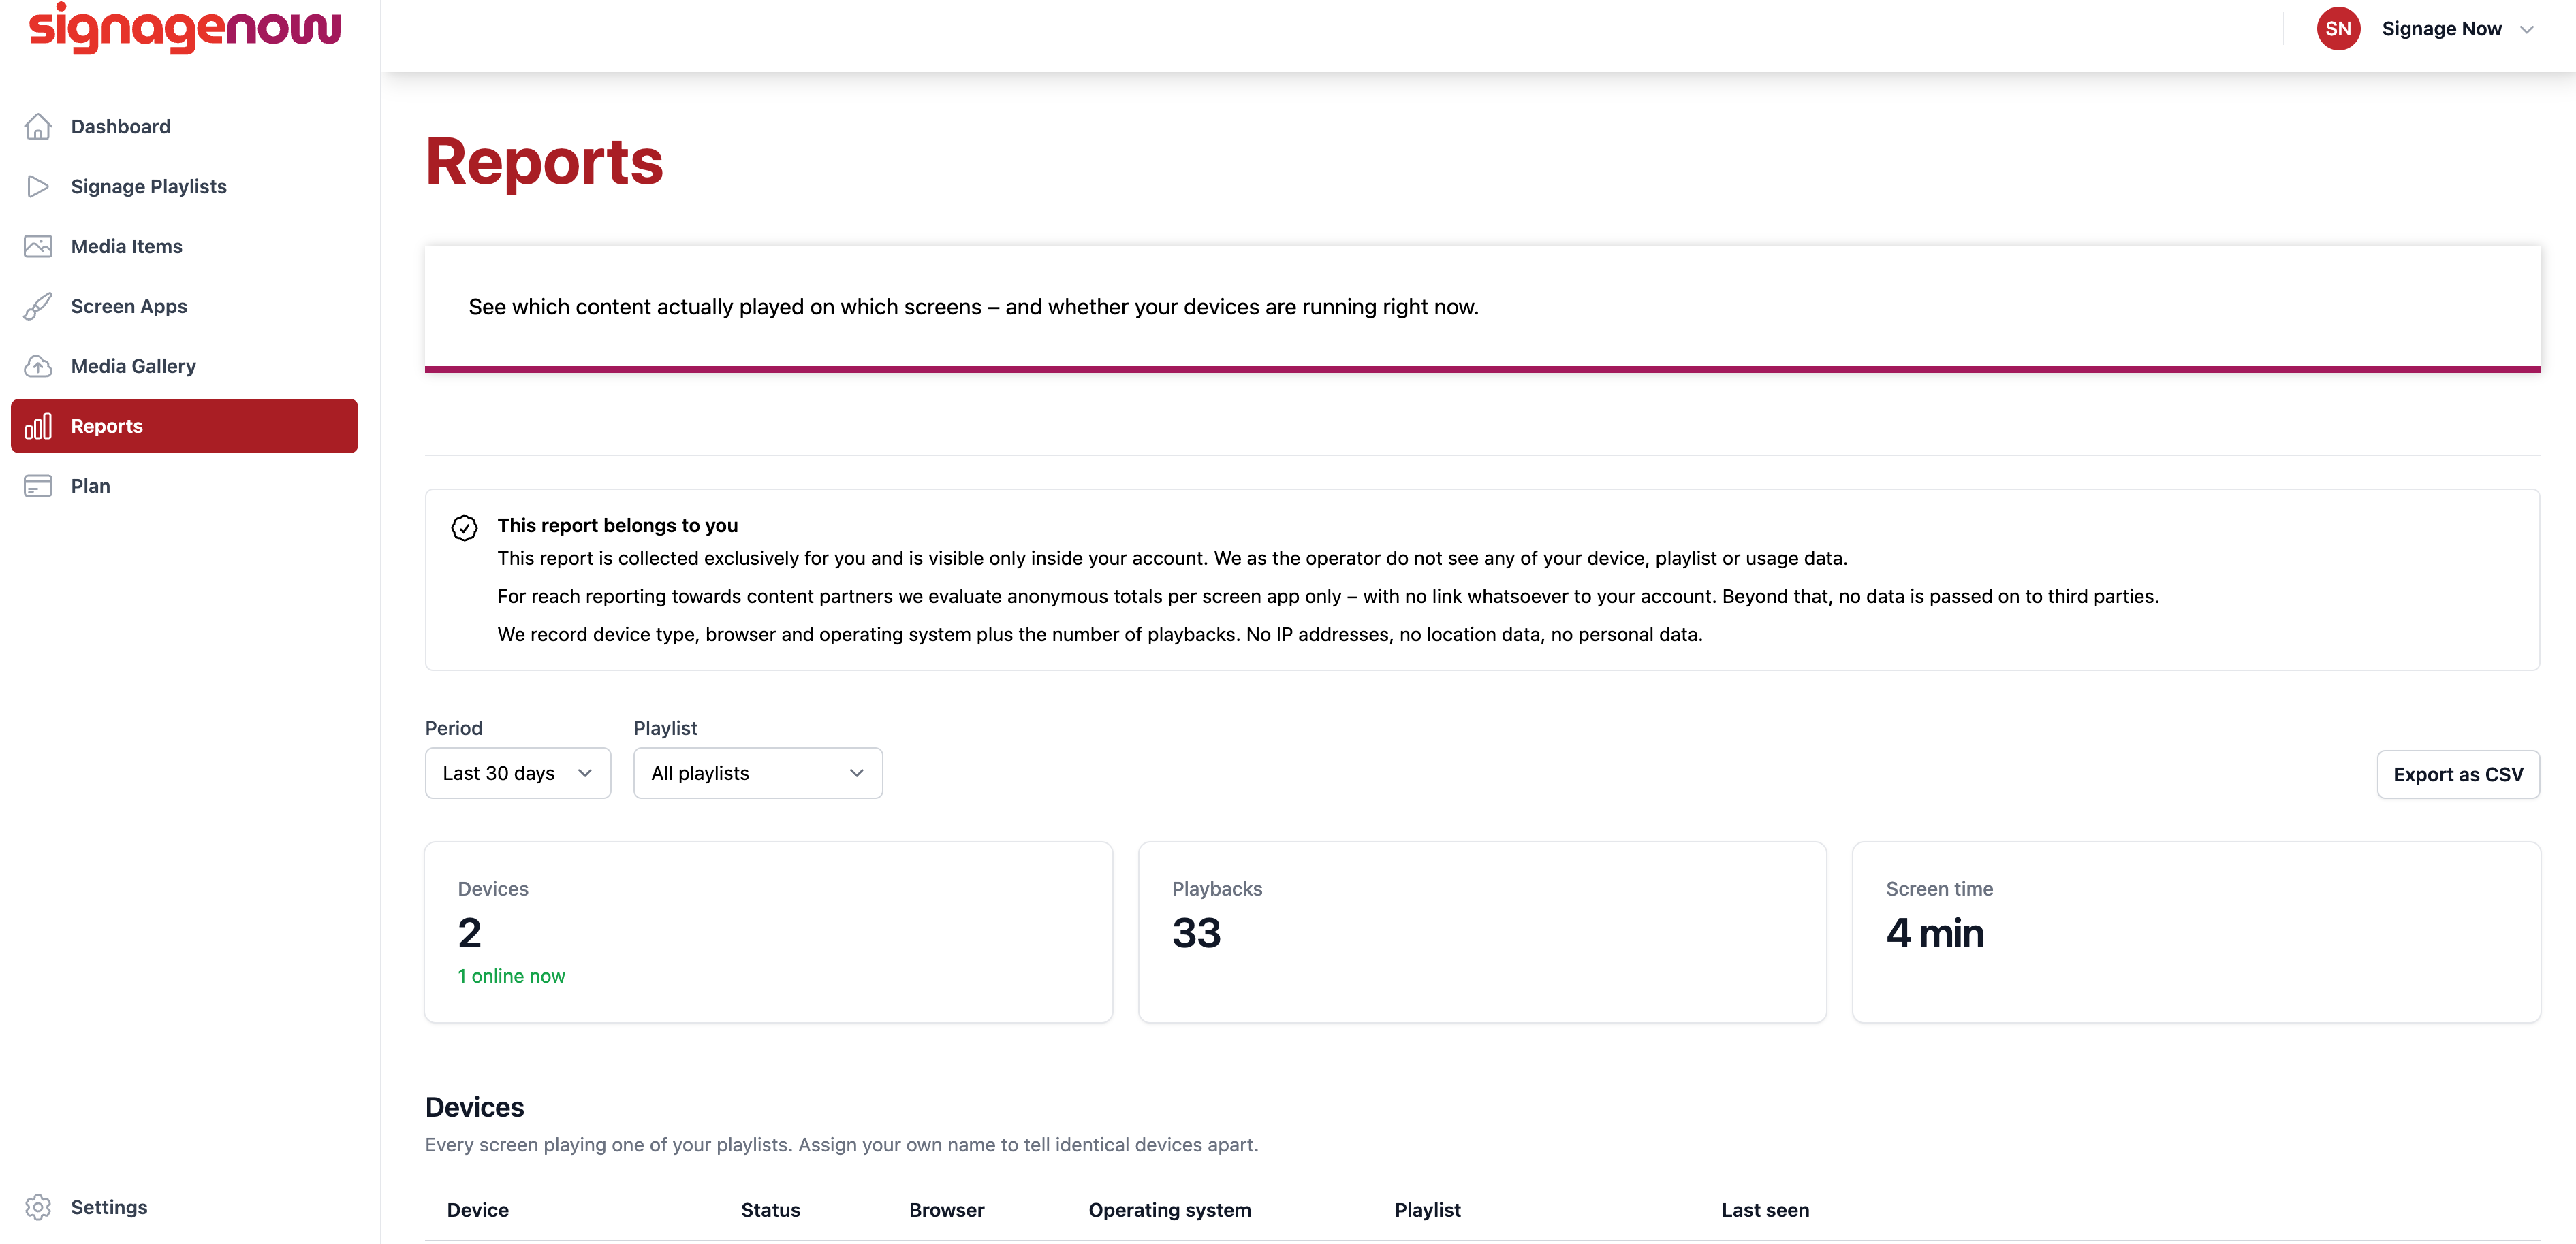Open the Period dropdown showing Last 30 days
Image resolution: width=2576 pixels, height=1244 pixels.
(x=518, y=773)
